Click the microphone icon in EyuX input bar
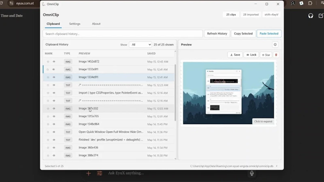The image size is (324, 182). click(x=252, y=173)
